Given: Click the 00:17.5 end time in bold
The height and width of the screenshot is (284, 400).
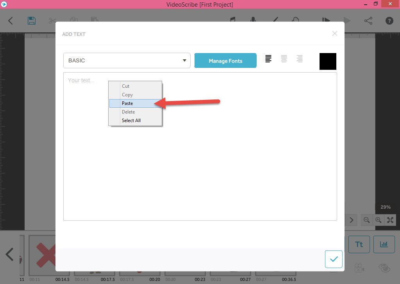Looking at the screenshot, I should pyautogui.click(x=108, y=279).
